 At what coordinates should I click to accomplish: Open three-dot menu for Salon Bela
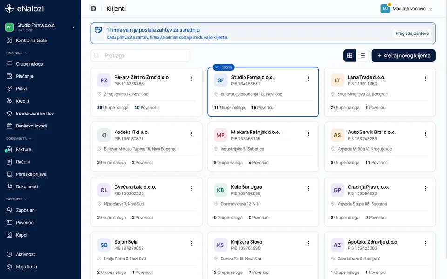click(x=192, y=243)
